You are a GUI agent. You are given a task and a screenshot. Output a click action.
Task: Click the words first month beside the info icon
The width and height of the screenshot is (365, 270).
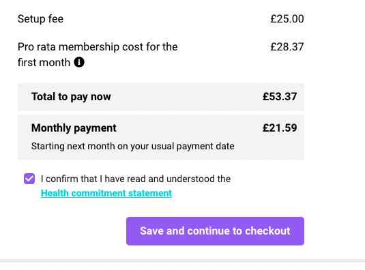[x=44, y=63]
